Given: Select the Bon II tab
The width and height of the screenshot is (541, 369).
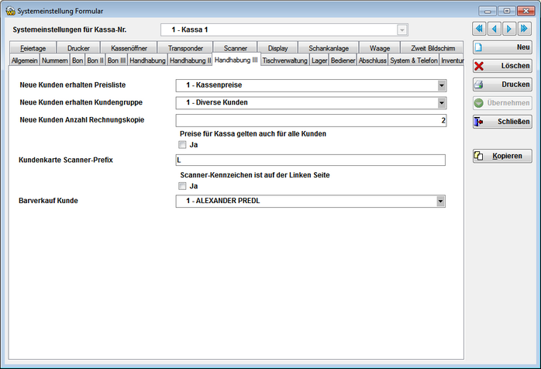Looking at the screenshot, I should point(95,60).
